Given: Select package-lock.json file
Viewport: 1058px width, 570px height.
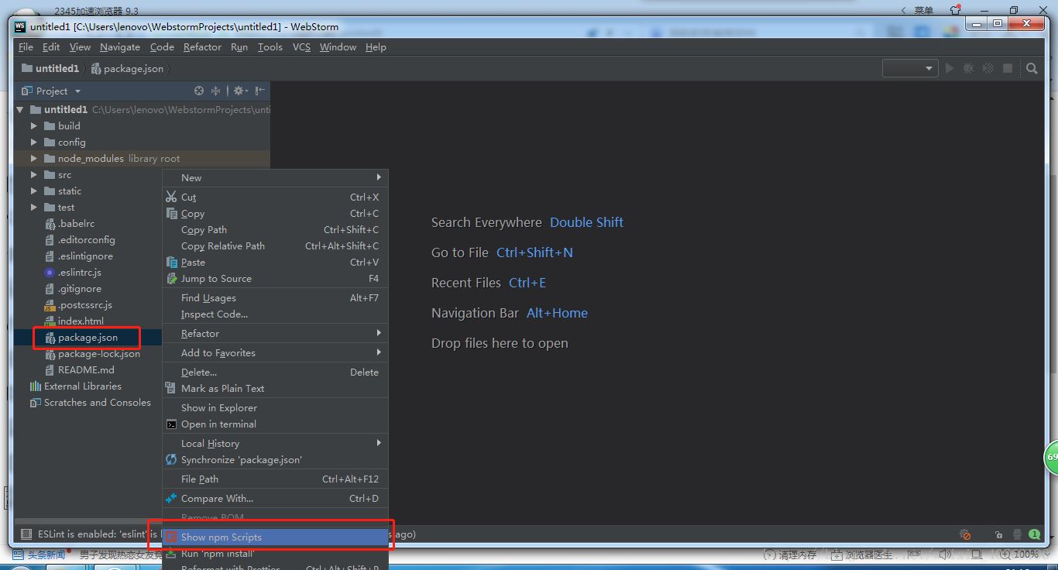Looking at the screenshot, I should [99, 354].
